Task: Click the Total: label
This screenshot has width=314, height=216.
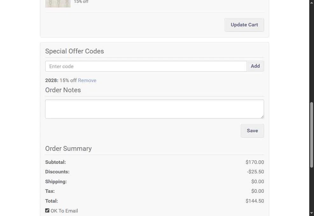Action: click(52, 201)
